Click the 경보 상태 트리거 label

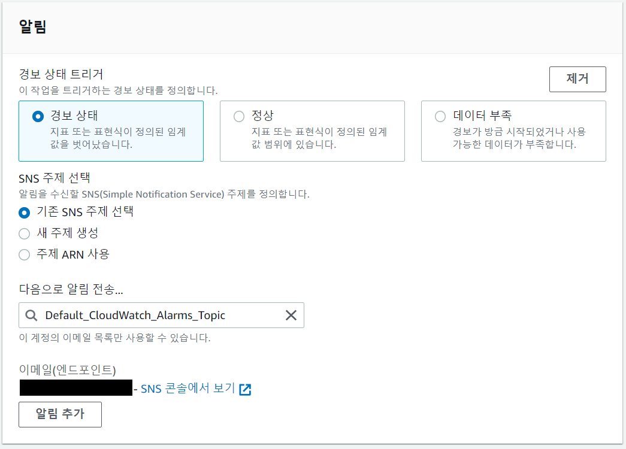(61, 74)
